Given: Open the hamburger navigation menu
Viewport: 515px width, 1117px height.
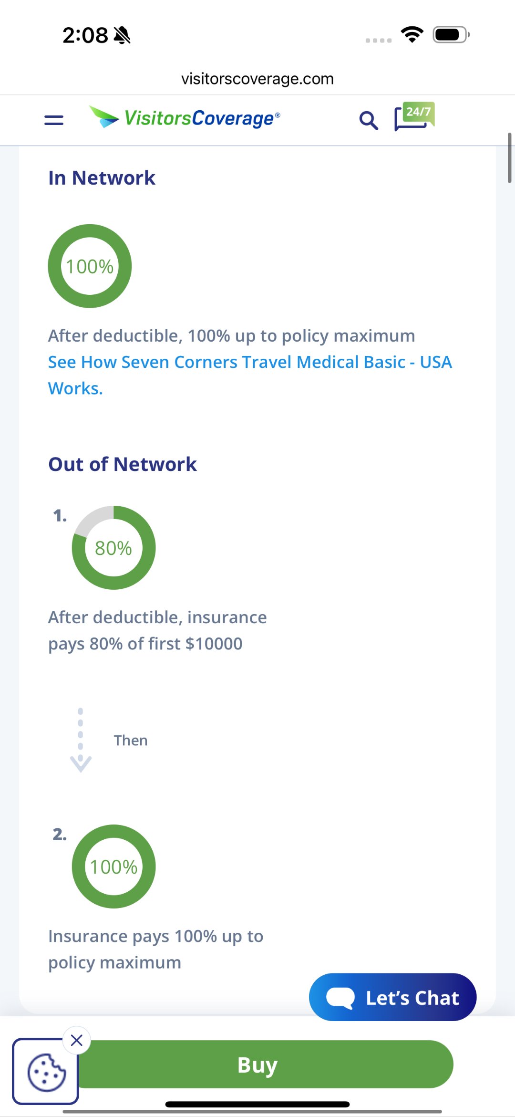Looking at the screenshot, I should click(54, 120).
